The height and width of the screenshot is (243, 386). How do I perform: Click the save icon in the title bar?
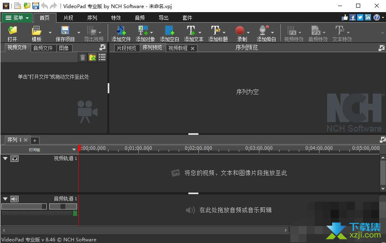coord(35,6)
